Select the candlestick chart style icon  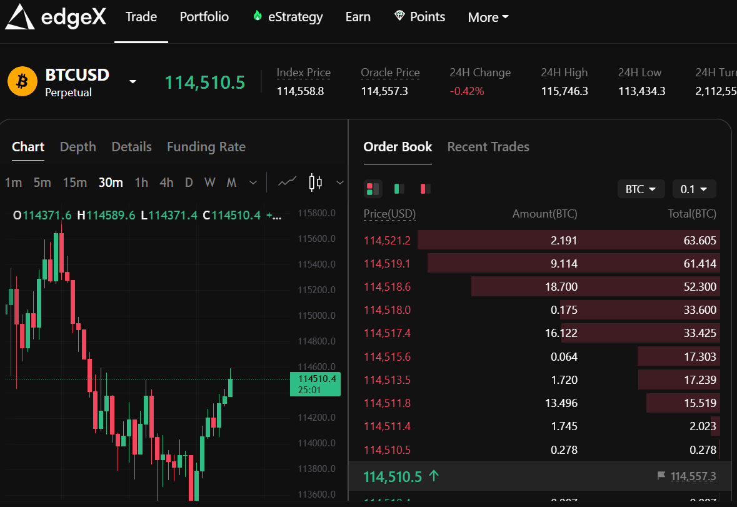(x=315, y=182)
